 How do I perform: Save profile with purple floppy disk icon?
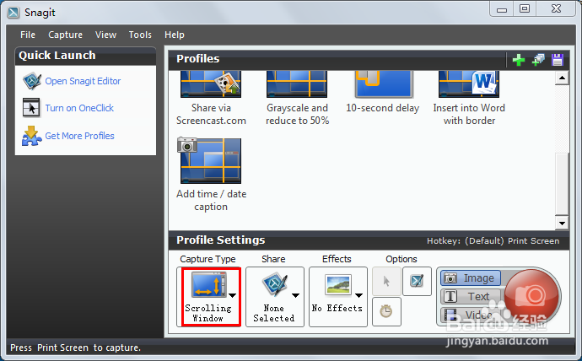click(x=558, y=60)
